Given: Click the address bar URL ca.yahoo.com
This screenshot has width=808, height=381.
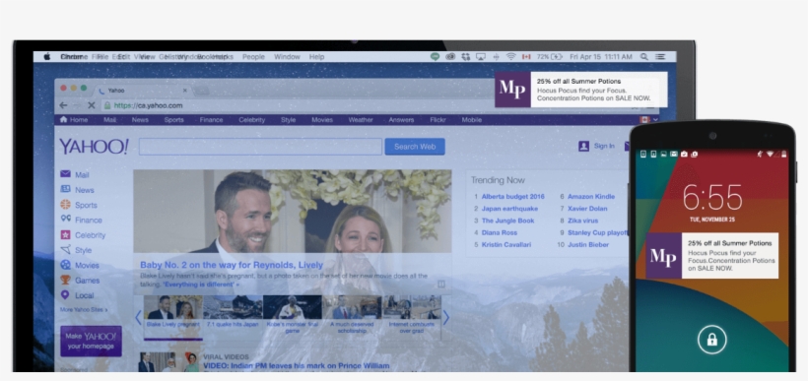Looking at the screenshot, I should click(x=149, y=105).
